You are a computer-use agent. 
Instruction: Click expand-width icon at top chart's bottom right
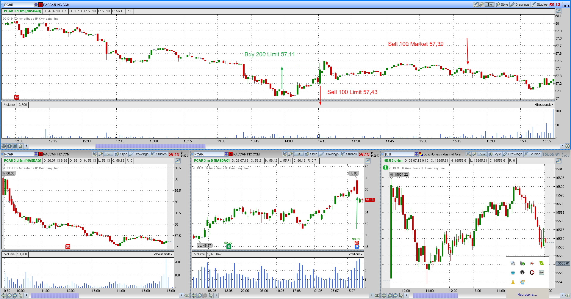(567, 146)
